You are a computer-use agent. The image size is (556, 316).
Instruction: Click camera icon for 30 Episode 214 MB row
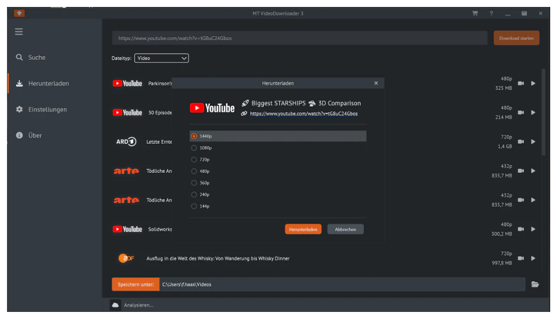pyautogui.click(x=521, y=112)
